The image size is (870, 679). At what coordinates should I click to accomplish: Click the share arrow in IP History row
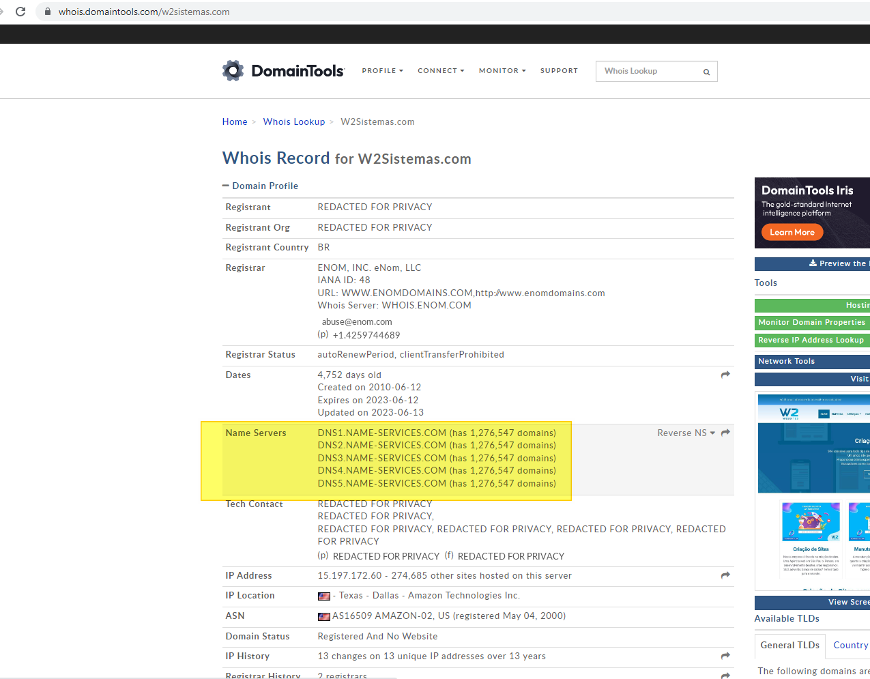click(x=725, y=656)
